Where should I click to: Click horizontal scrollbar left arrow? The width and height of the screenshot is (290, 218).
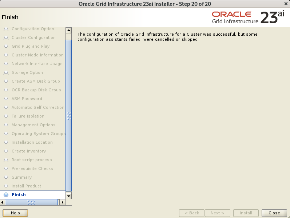tap(2, 202)
